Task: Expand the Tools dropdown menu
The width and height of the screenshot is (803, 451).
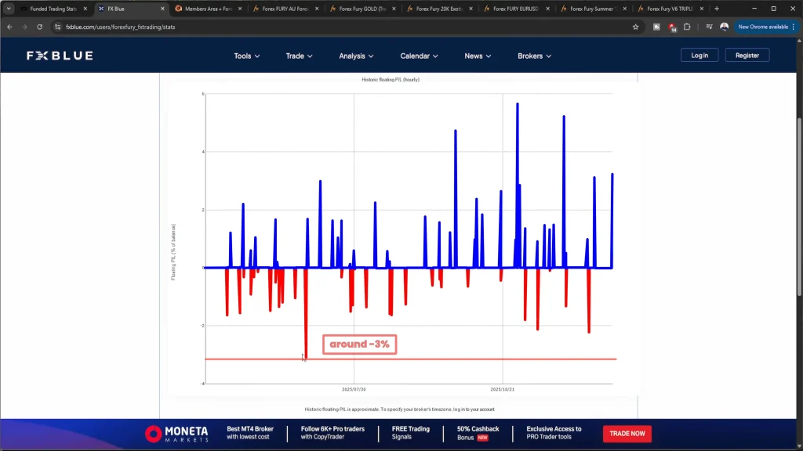Action: tap(246, 56)
